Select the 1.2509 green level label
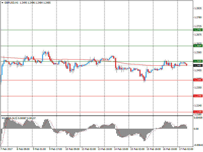203x152 pixels. pyautogui.click(x=198, y=61)
